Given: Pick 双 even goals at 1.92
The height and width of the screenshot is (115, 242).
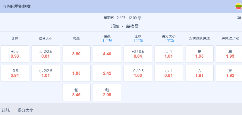Looking at the screenshot, I should point(230,73).
